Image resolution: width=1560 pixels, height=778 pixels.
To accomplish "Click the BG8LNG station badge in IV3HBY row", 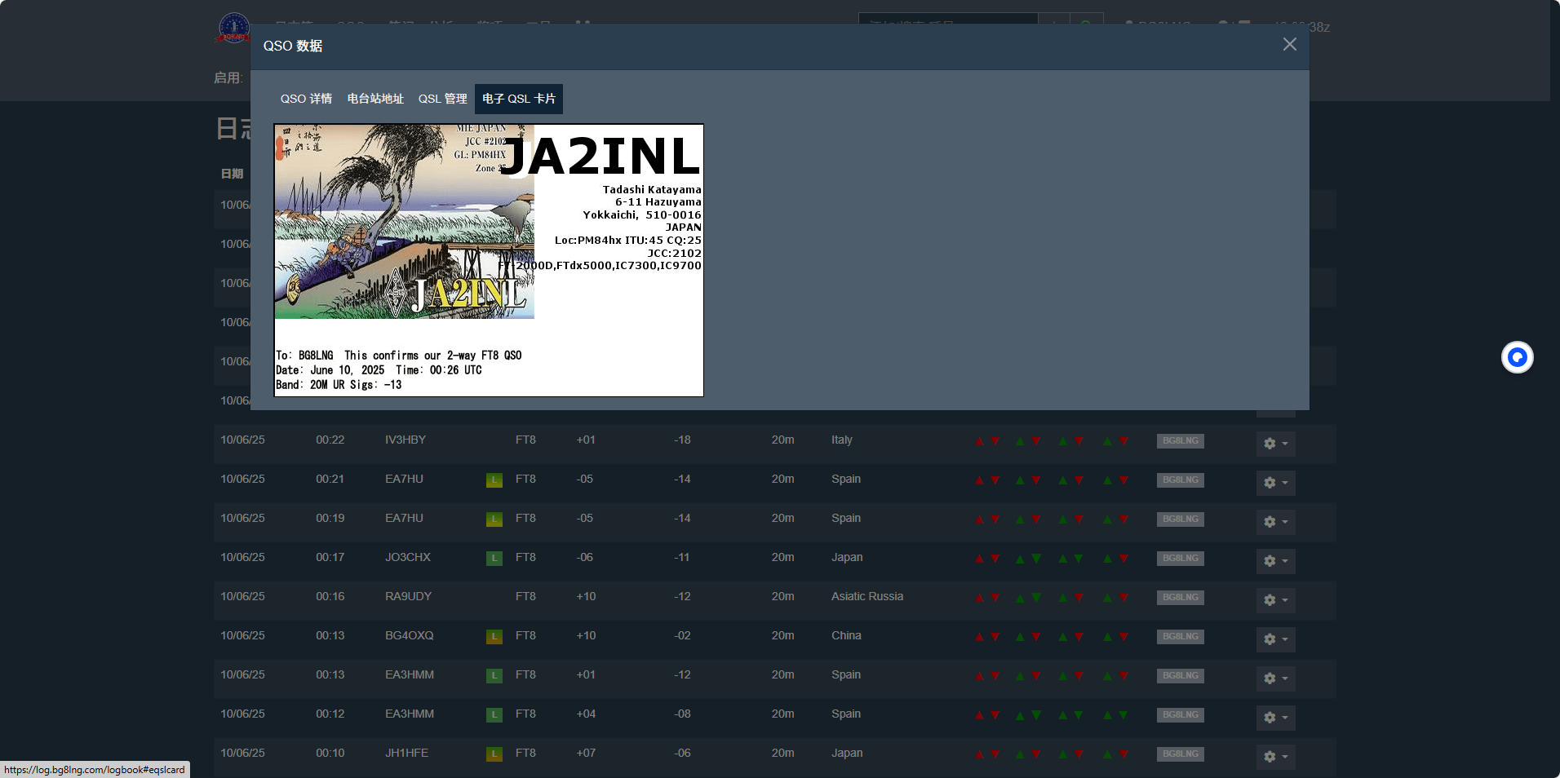I will click(x=1181, y=441).
